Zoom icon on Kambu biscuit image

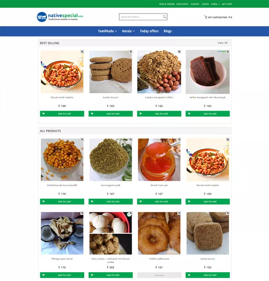[131, 52]
